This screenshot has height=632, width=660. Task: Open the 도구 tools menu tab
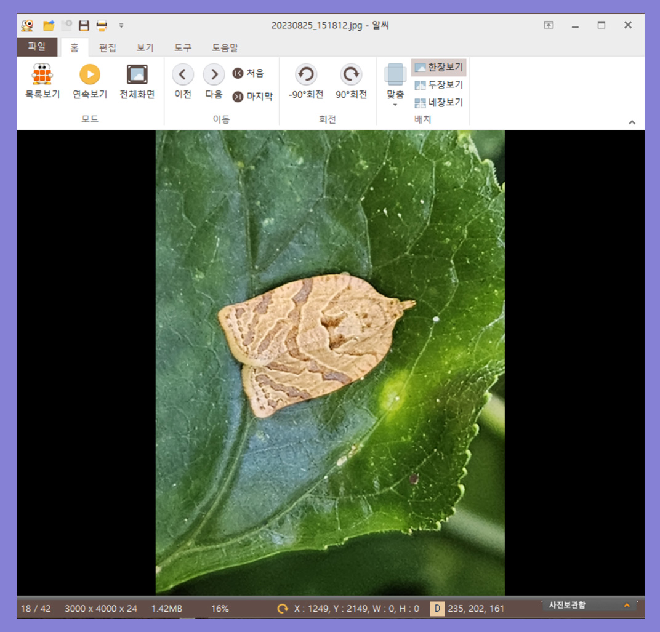coord(182,47)
